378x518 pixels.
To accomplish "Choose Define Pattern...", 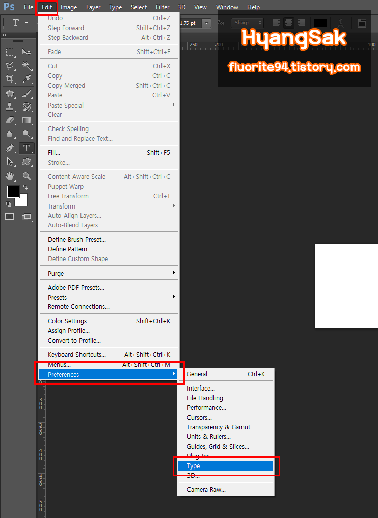I will click(x=109, y=249).
